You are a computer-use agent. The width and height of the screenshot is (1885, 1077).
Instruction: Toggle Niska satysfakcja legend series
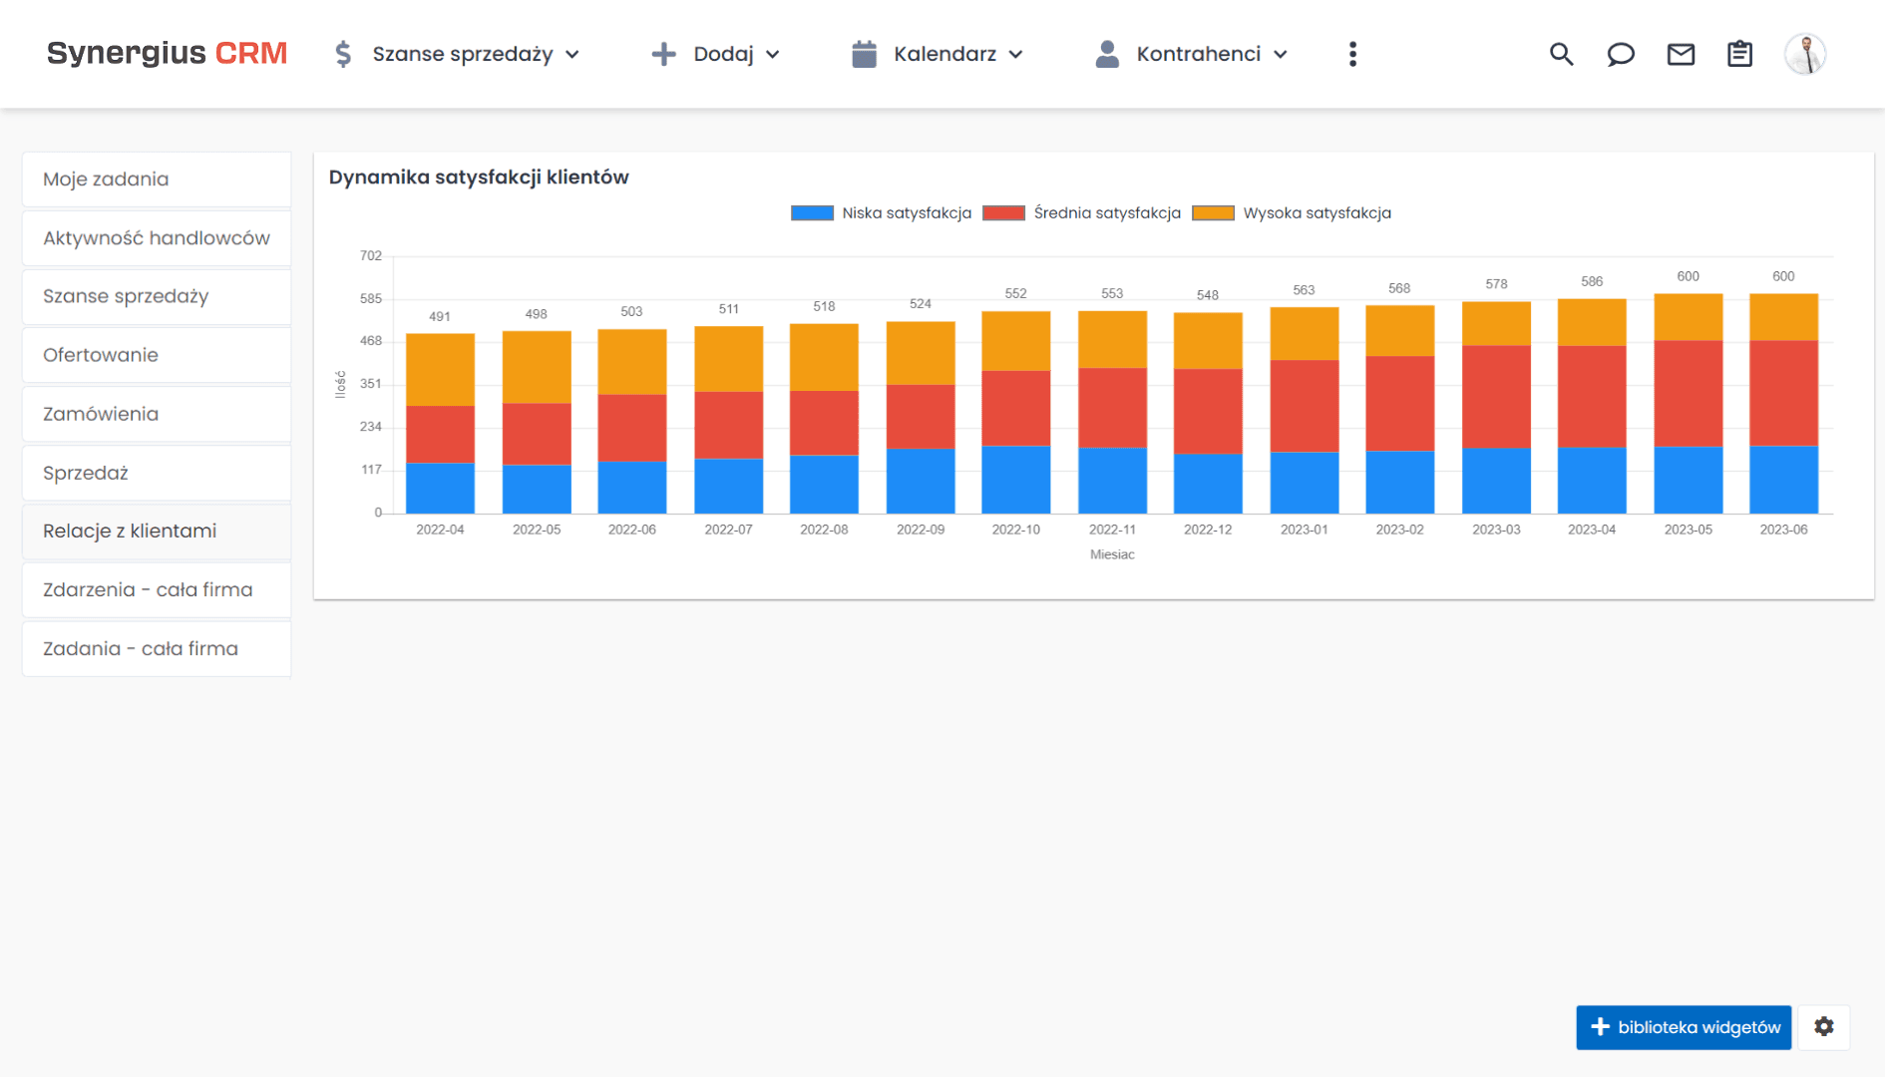pos(881,213)
